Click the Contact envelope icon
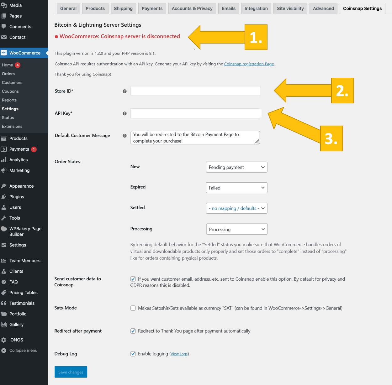This screenshot has height=385, width=392. click(x=4, y=37)
